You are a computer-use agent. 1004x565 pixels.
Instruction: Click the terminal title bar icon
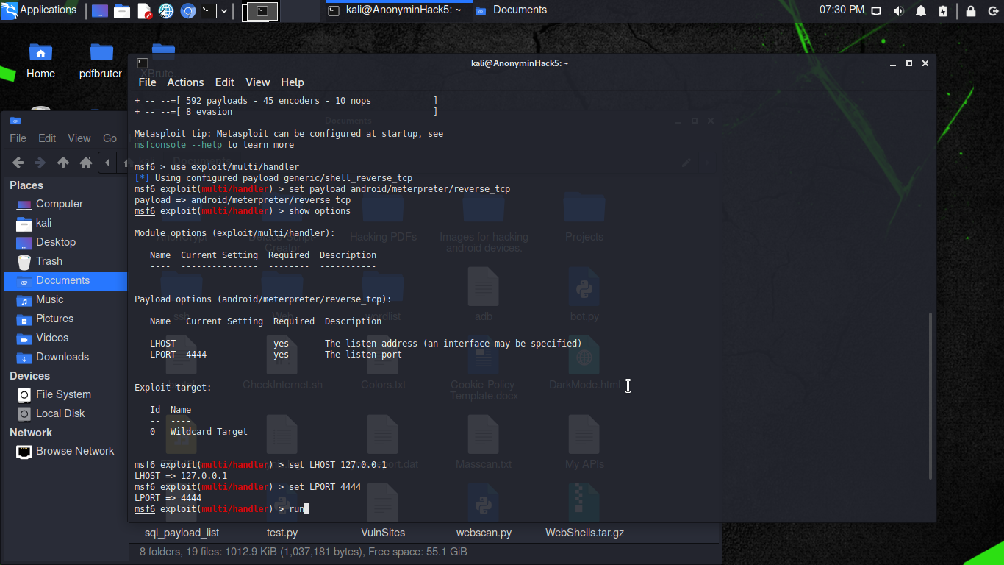pos(143,63)
